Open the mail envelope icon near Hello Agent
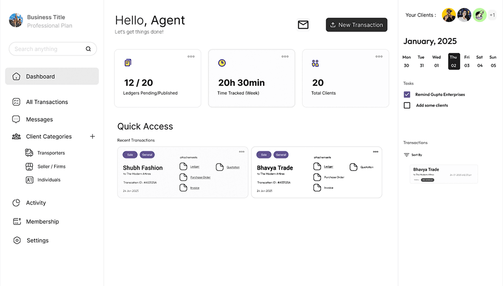503x286 pixels. coord(303,25)
